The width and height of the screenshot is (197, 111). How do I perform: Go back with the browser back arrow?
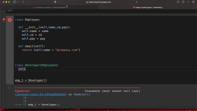click(x=23, y=2)
